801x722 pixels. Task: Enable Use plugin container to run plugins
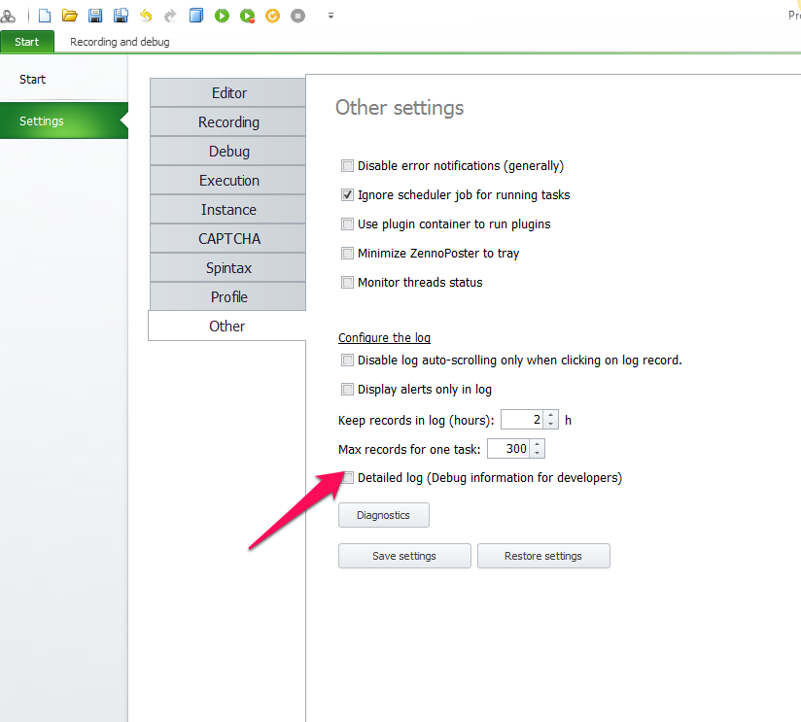(x=347, y=224)
